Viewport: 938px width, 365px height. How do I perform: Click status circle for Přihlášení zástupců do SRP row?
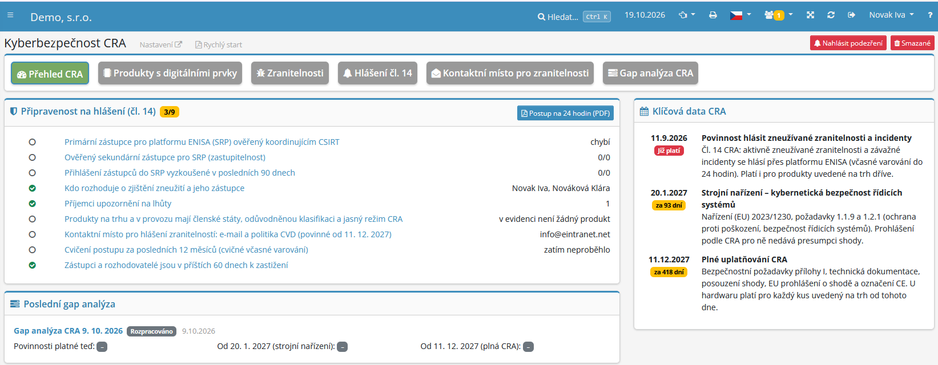pos(32,173)
